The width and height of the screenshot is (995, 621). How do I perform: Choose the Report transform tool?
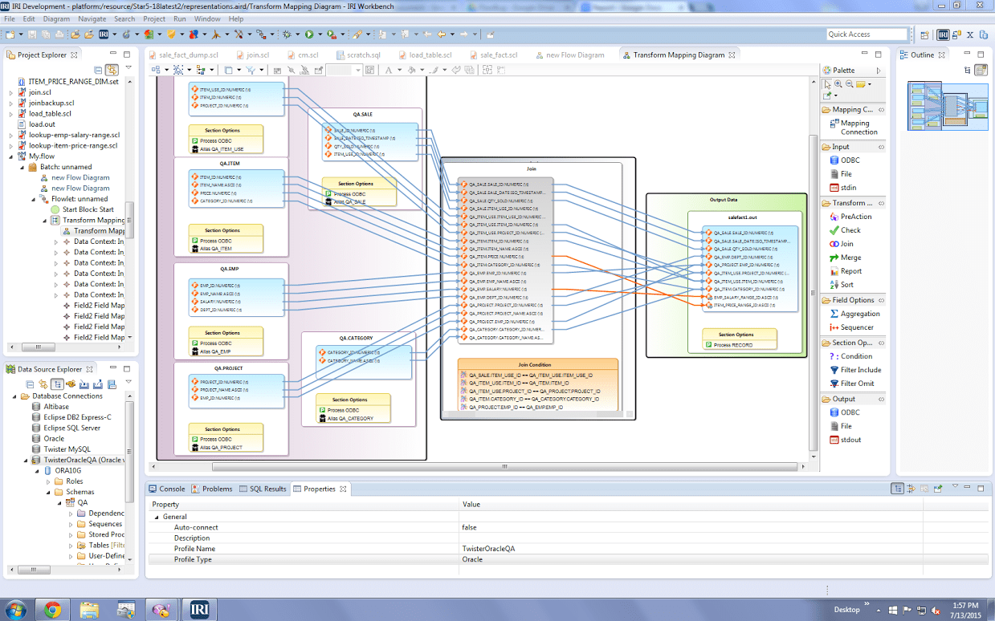coord(845,271)
